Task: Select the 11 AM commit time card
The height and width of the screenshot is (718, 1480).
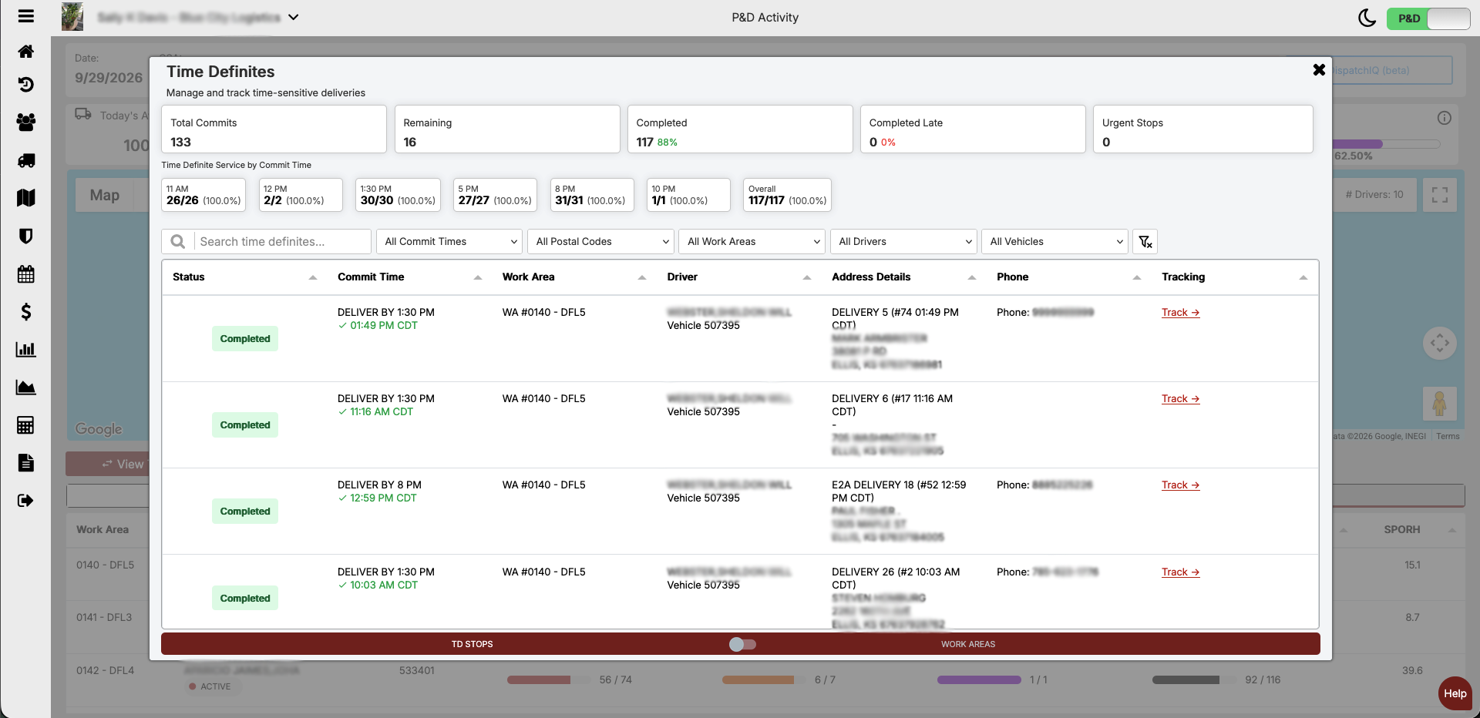Action: [203, 195]
